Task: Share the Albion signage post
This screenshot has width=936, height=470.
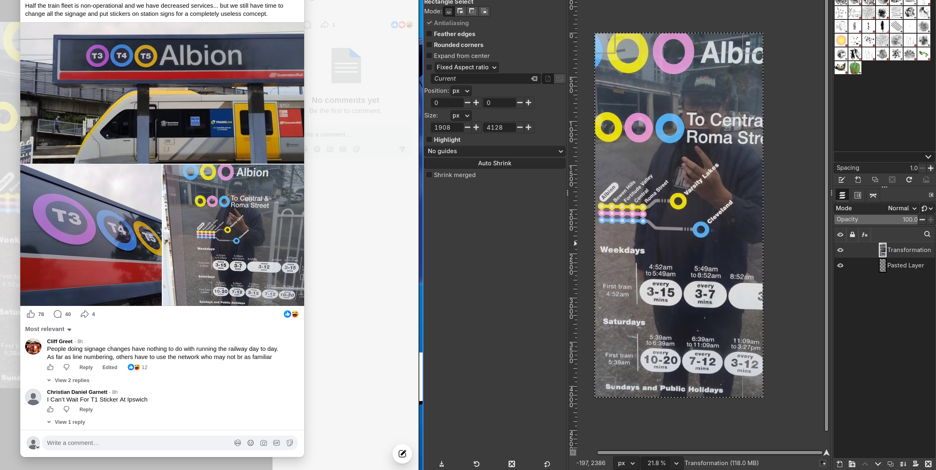Action: [x=84, y=314]
